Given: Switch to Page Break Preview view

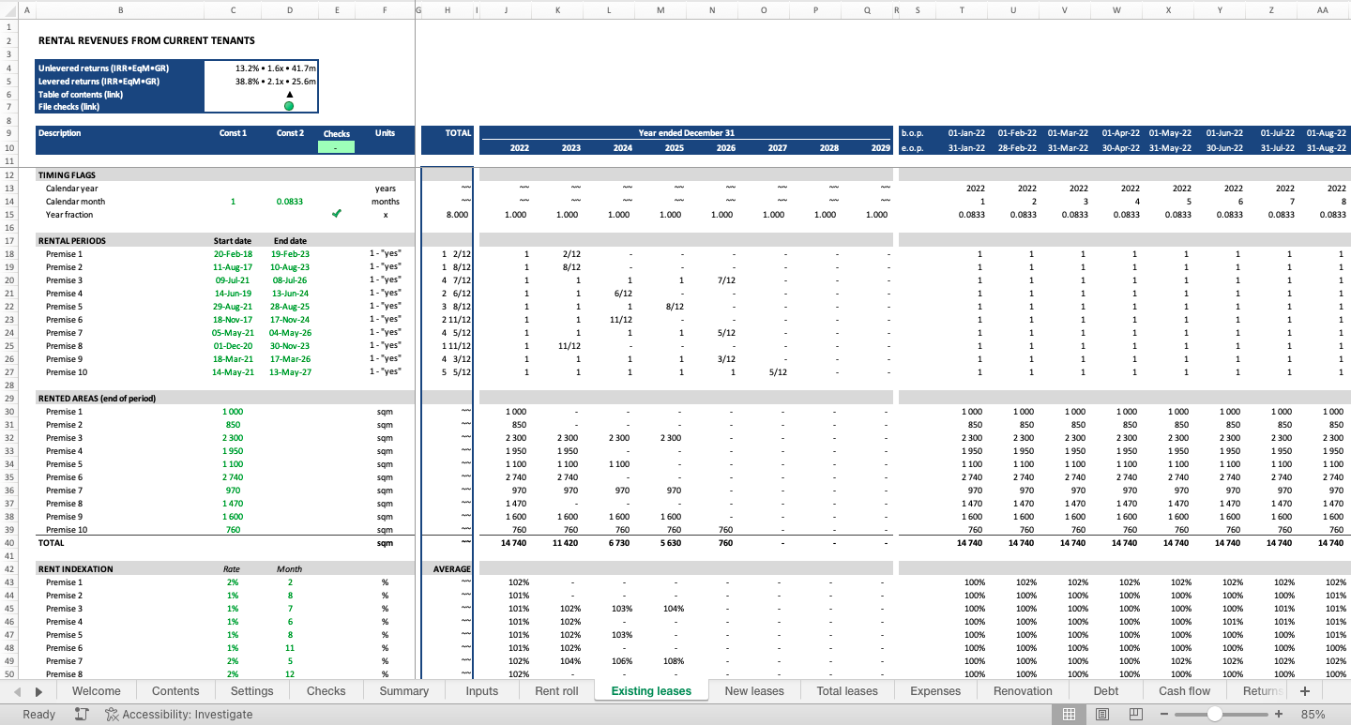Looking at the screenshot, I should [1135, 714].
